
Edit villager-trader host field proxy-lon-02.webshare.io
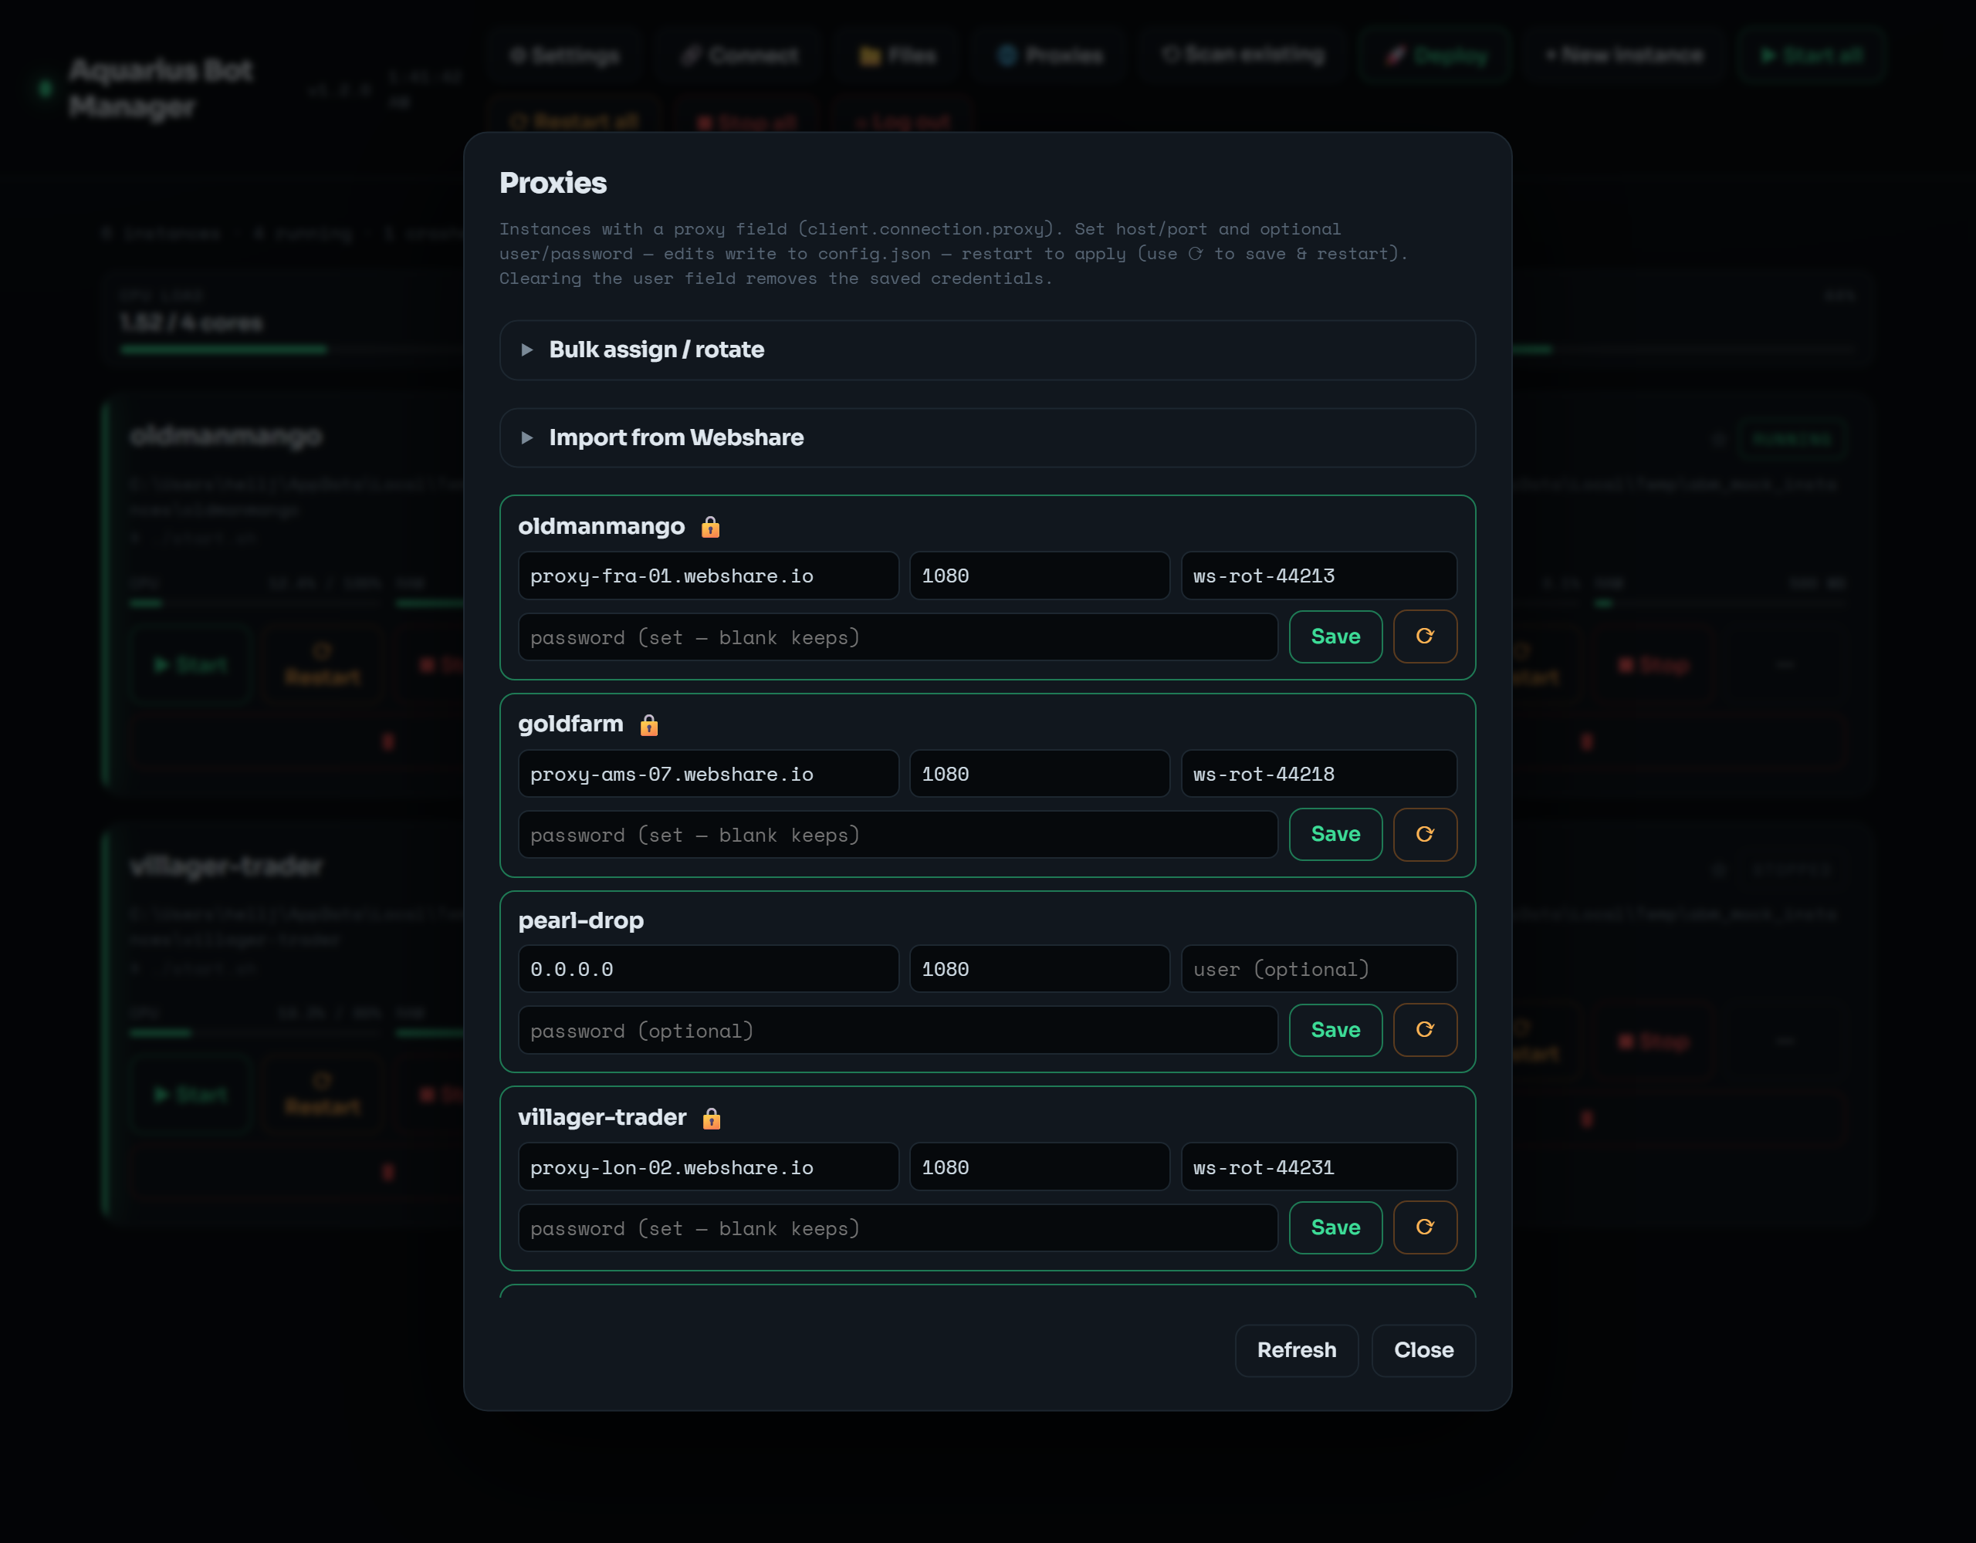pos(709,1167)
